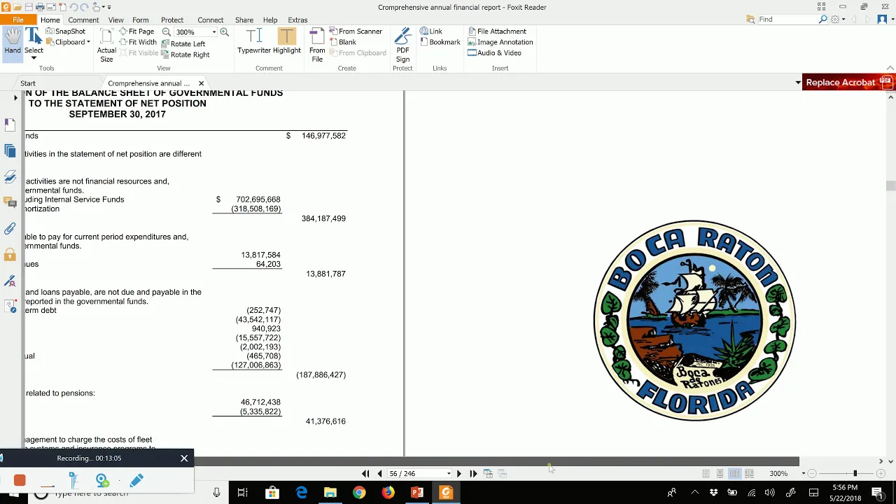Go to the last page
896x504 pixels.
pos(473,474)
